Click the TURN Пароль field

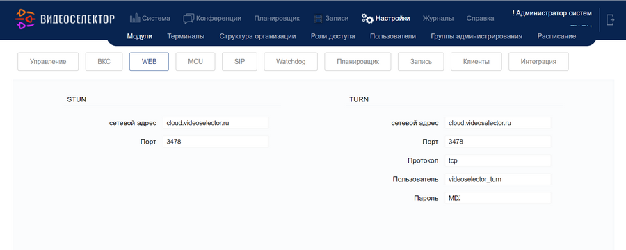click(x=498, y=198)
